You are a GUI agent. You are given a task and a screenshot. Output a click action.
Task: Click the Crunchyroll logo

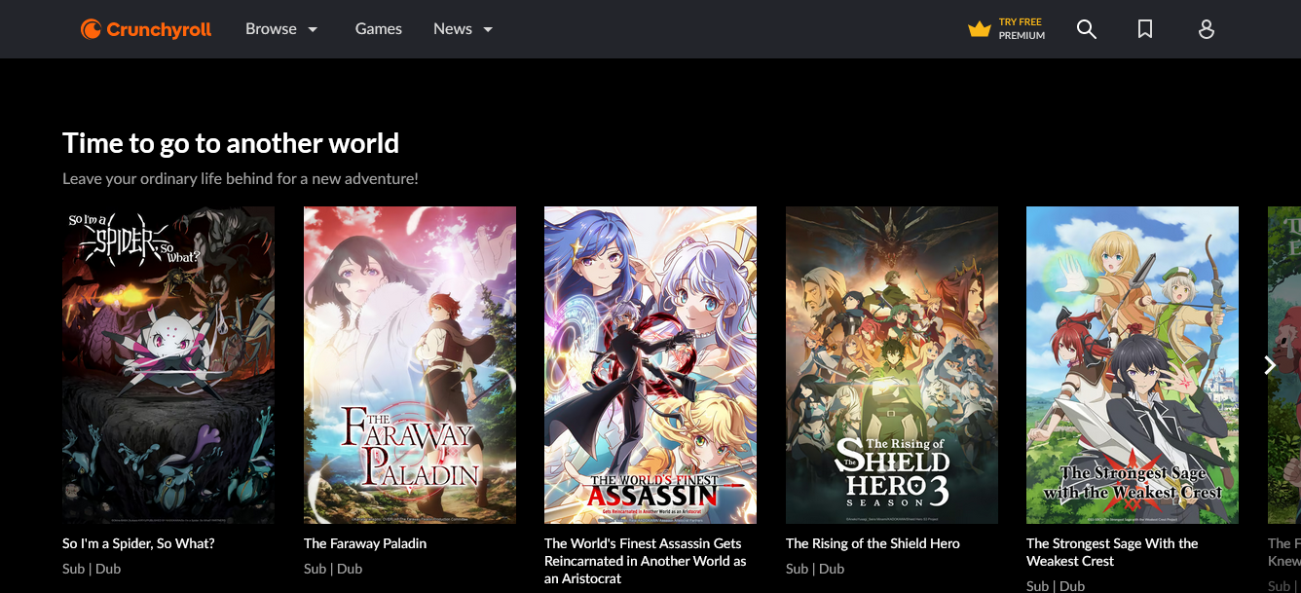146,29
